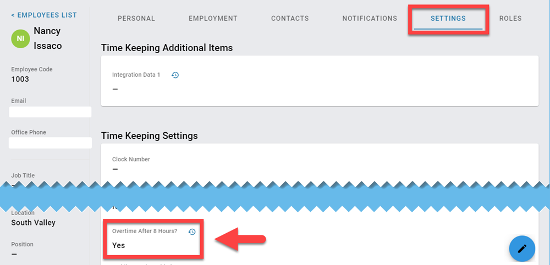Click the South Valley location value
The height and width of the screenshot is (265, 550).
pyautogui.click(x=34, y=223)
